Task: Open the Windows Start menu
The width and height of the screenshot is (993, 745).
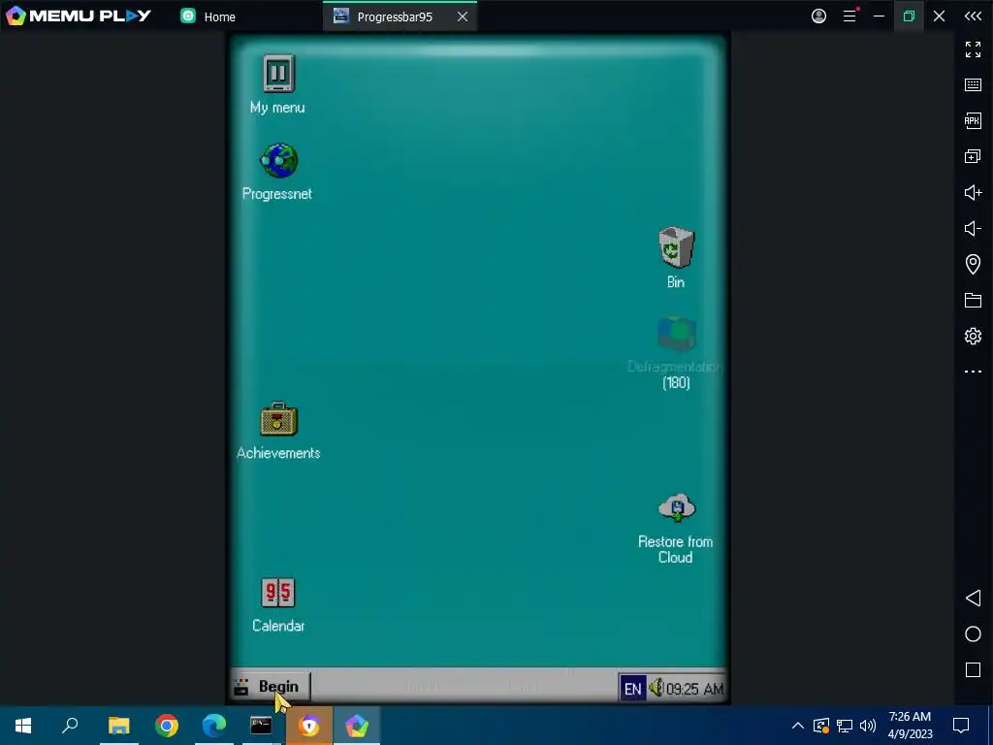Action: pos(23,726)
